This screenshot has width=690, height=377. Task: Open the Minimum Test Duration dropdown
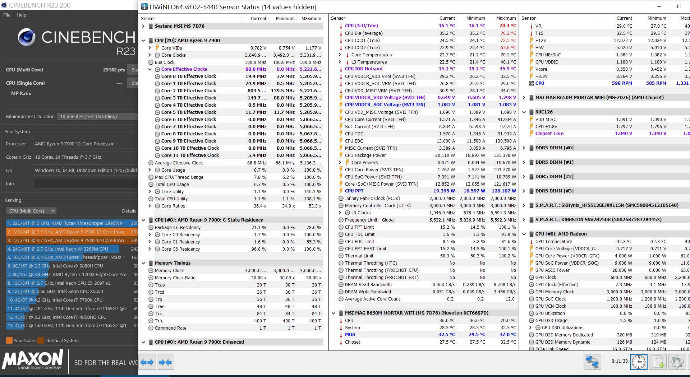coord(97,116)
